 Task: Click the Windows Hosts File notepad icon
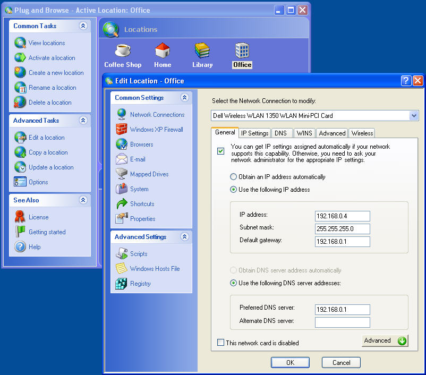122,268
